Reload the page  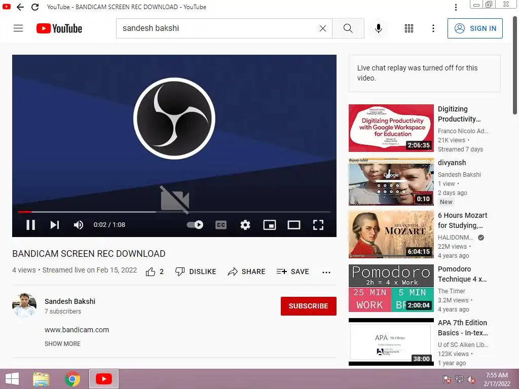(x=35, y=7)
